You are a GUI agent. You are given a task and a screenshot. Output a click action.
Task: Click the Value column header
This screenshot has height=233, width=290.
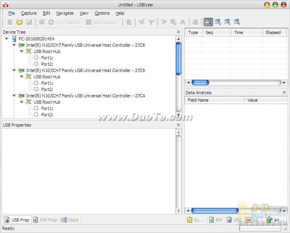266,100
